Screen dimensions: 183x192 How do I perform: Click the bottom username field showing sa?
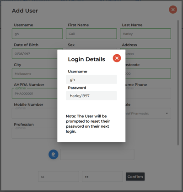[59, 176]
